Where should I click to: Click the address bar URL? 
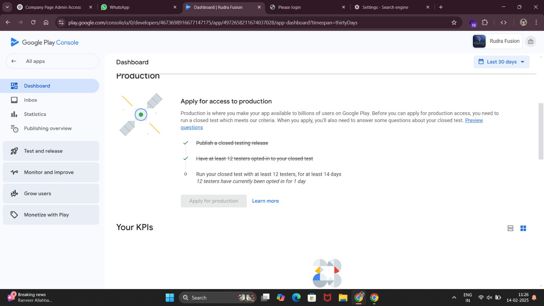pos(213,22)
